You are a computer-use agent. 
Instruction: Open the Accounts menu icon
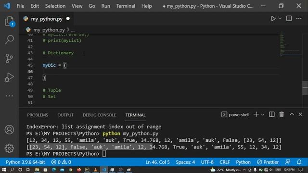pos(9,130)
